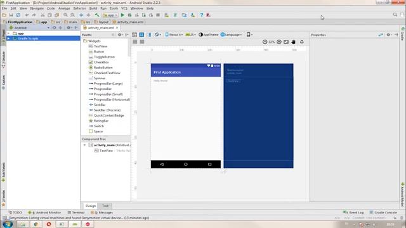
Task: Open the Messages tool window
Action: coord(101,212)
